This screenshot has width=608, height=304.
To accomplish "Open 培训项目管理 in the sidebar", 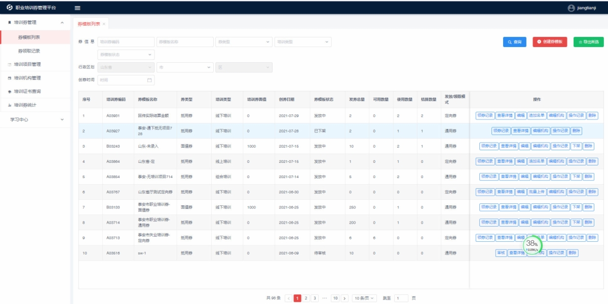I will pyautogui.click(x=34, y=64).
